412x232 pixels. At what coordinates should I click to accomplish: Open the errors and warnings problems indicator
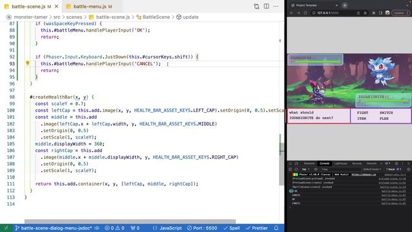(x=115, y=228)
